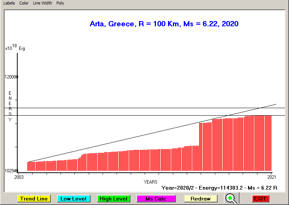The height and width of the screenshot is (205, 289).
Task: Click the Redraw button
Action: click(200, 199)
